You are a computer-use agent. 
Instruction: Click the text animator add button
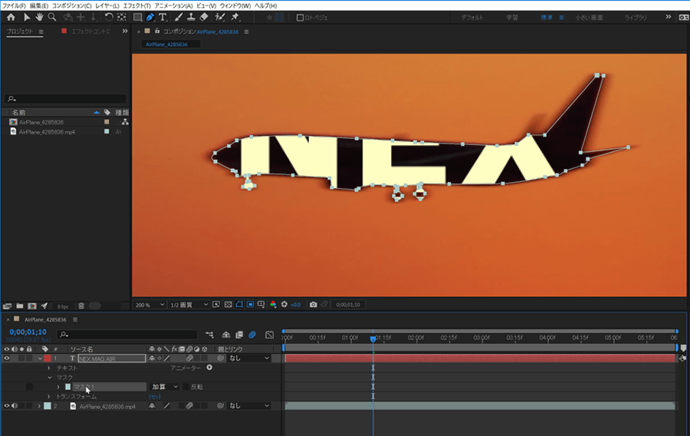pos(209,368)
